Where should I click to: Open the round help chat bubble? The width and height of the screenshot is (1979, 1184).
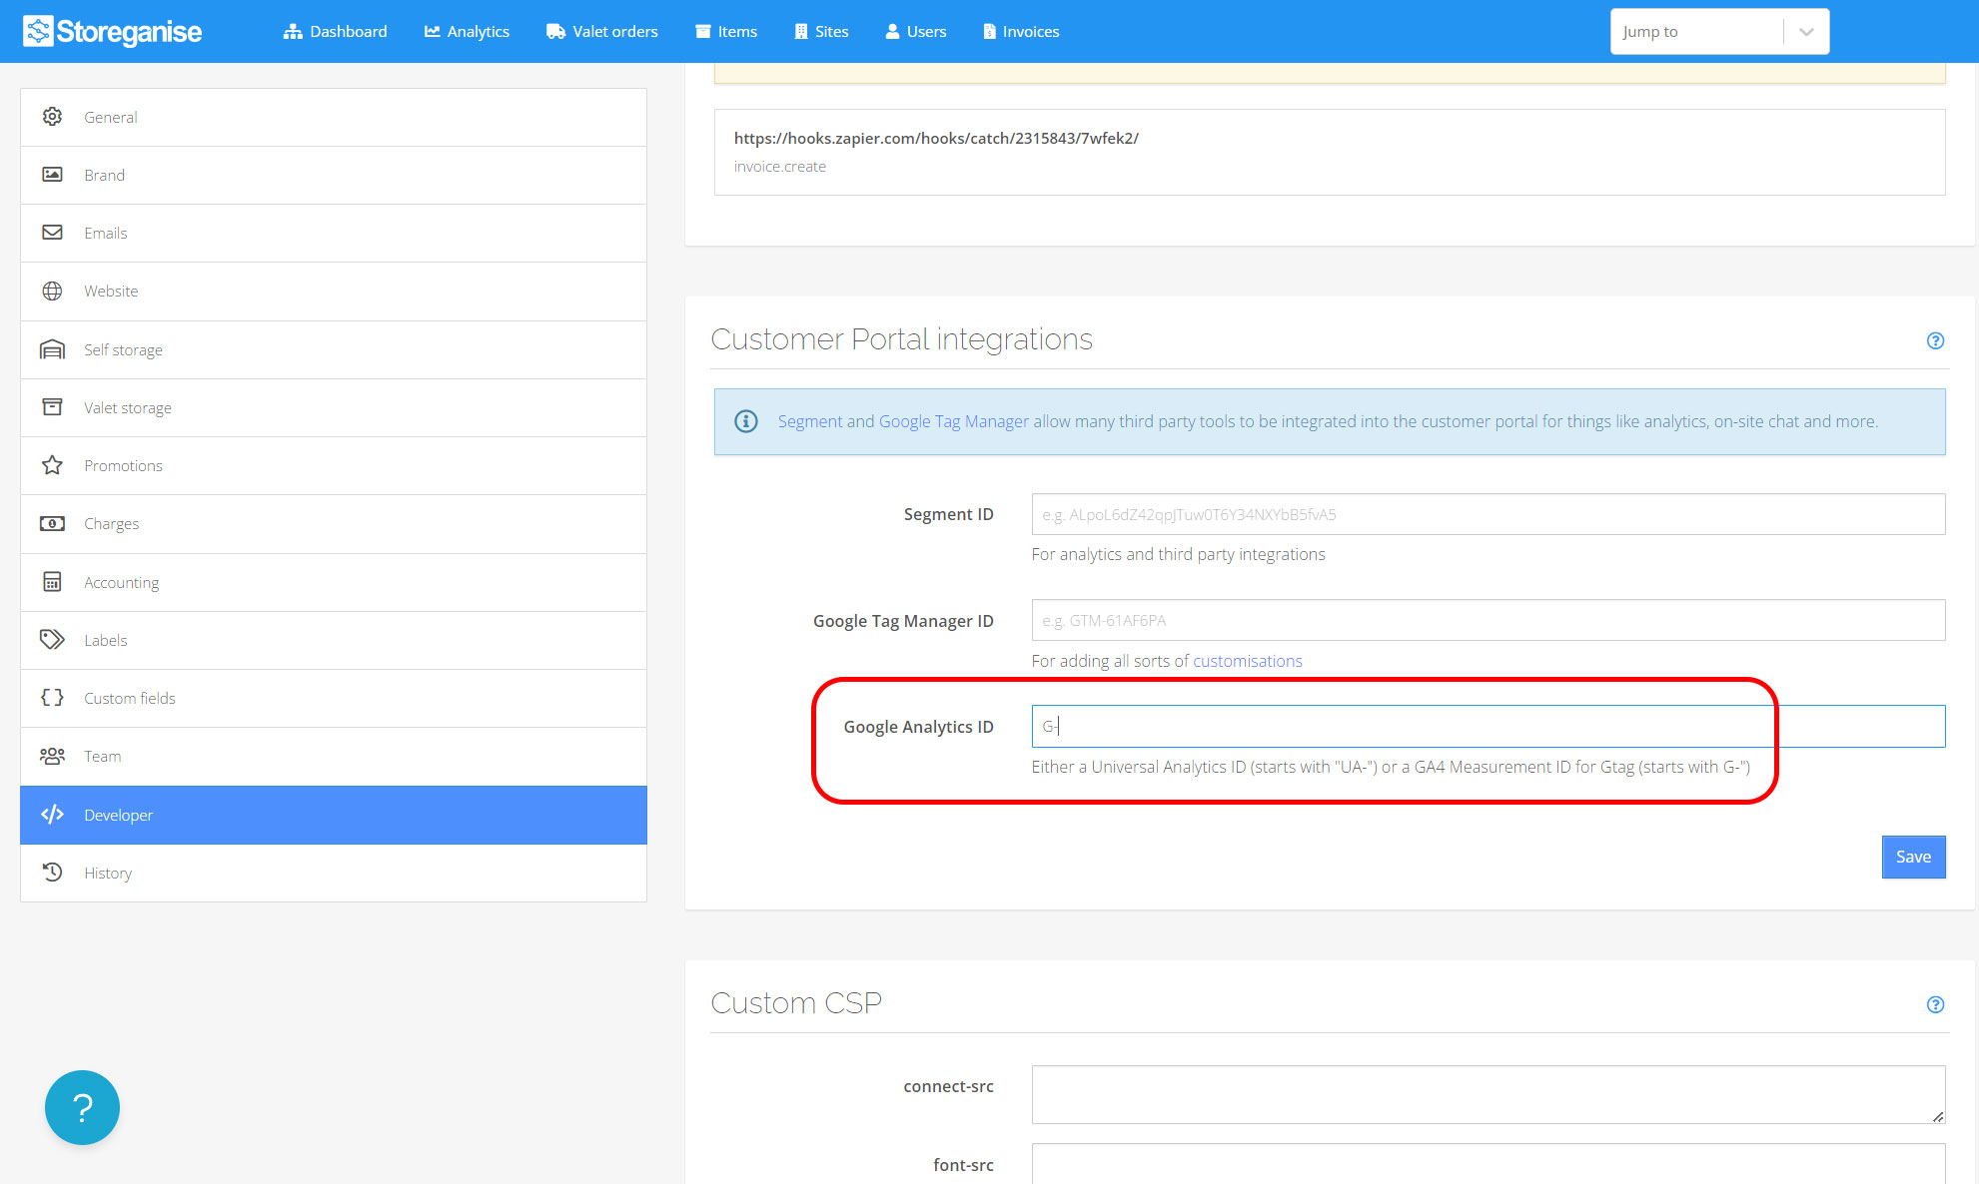click(x=82, y=1107)
